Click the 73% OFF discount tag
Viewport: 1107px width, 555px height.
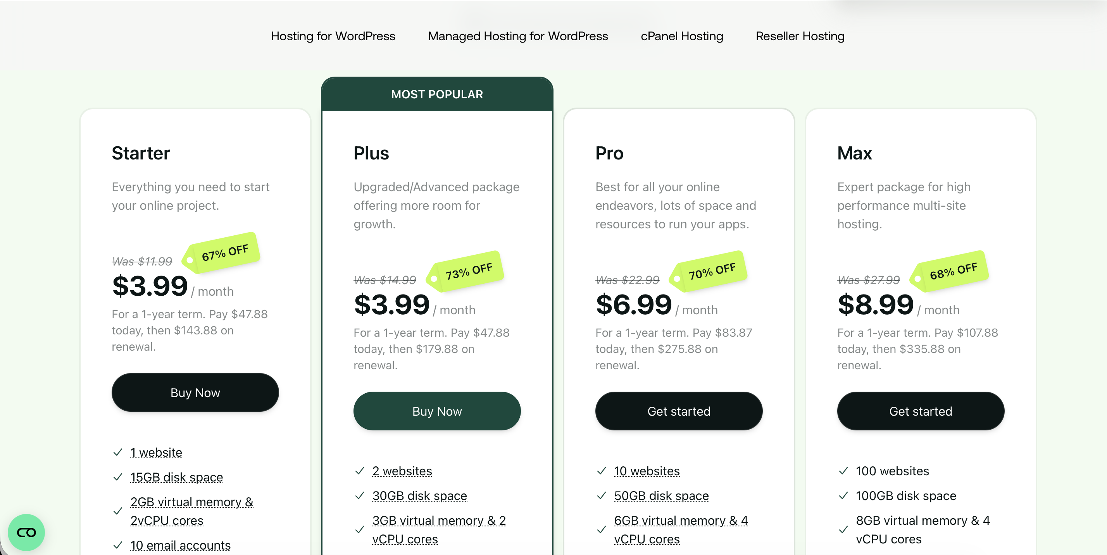click(x=468, y=272)
